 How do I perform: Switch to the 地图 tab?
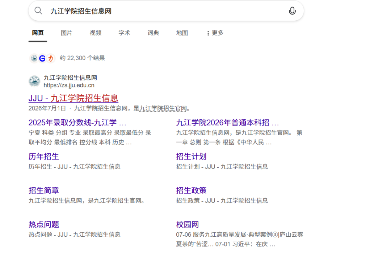point(182,33)
